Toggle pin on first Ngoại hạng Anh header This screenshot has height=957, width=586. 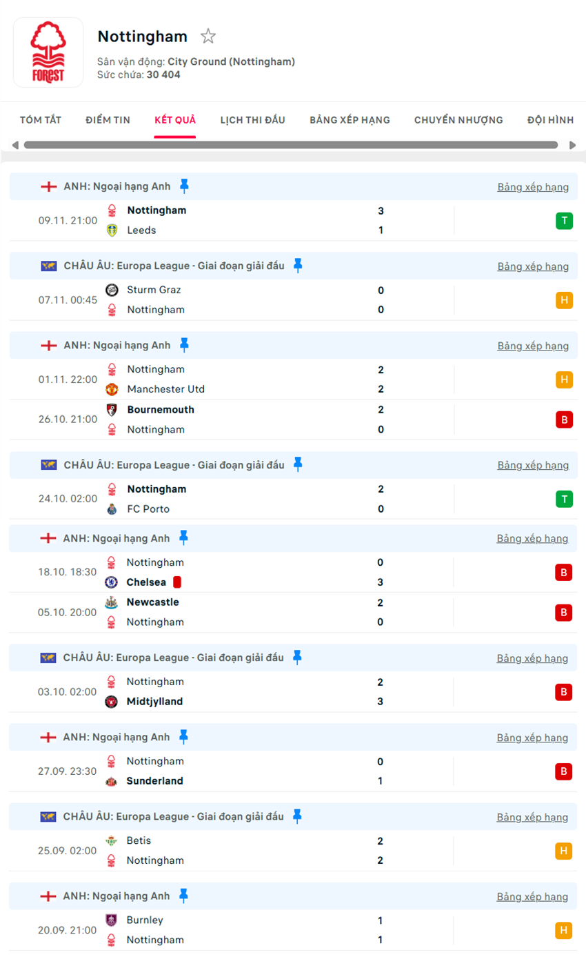point(184,186)
